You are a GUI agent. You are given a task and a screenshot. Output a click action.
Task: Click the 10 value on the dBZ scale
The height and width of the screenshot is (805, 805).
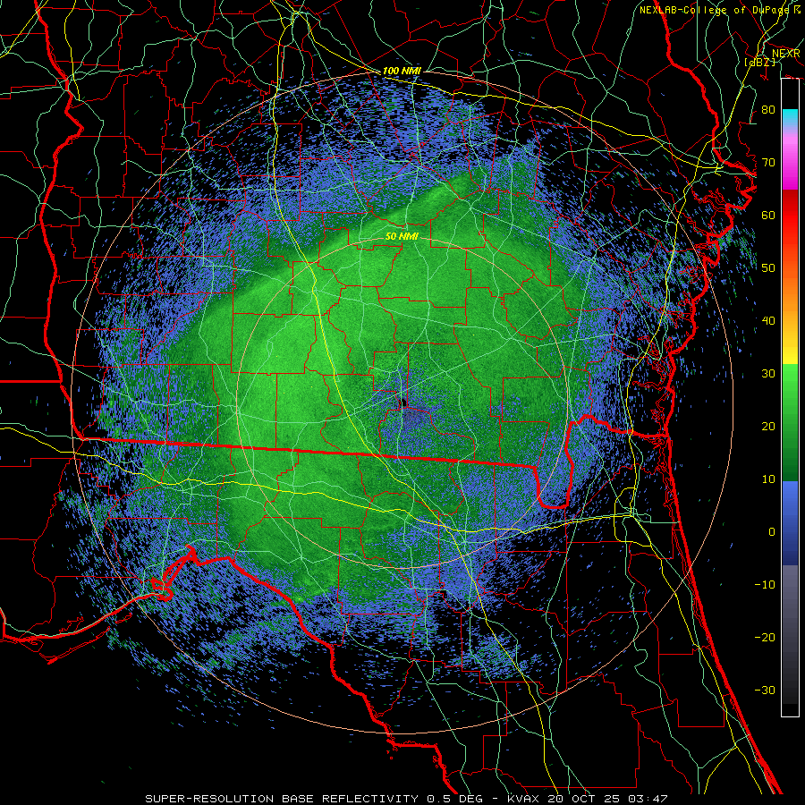[x=768, y=479]
